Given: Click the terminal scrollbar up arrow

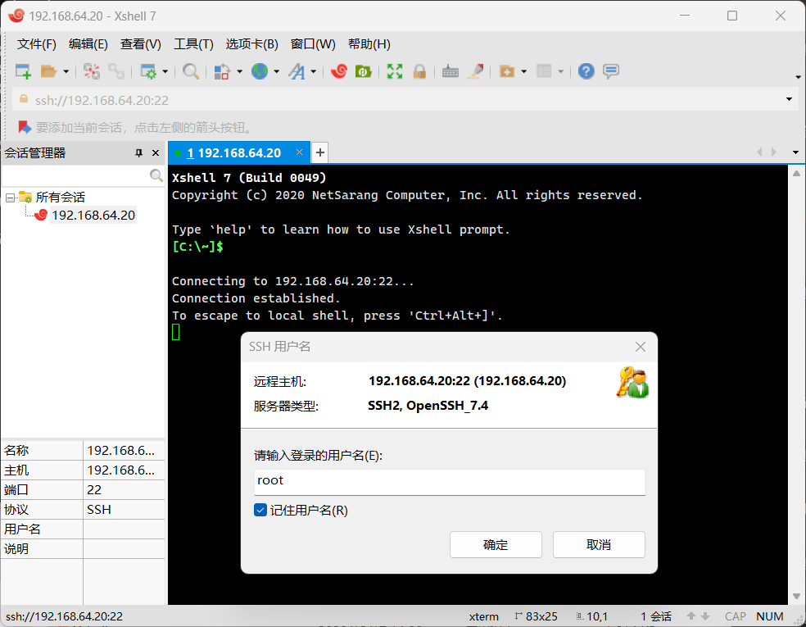Looking at the screenshot, I should 796,174.
